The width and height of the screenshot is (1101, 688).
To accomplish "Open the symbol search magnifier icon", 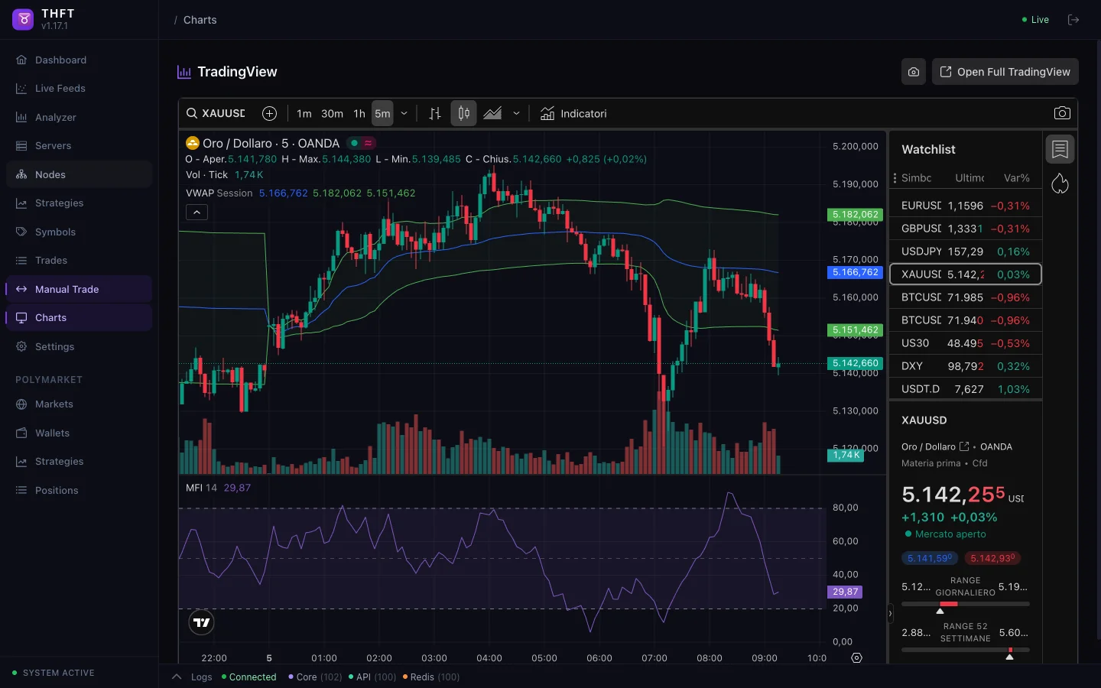I will point(191,113).
